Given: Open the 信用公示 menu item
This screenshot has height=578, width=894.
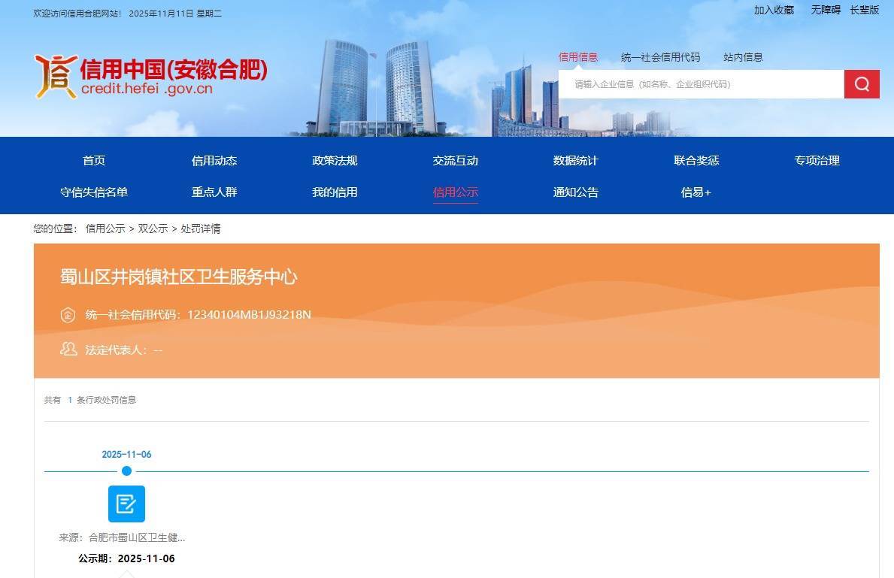Looking at the screenshot, I should tap(455, 192).
